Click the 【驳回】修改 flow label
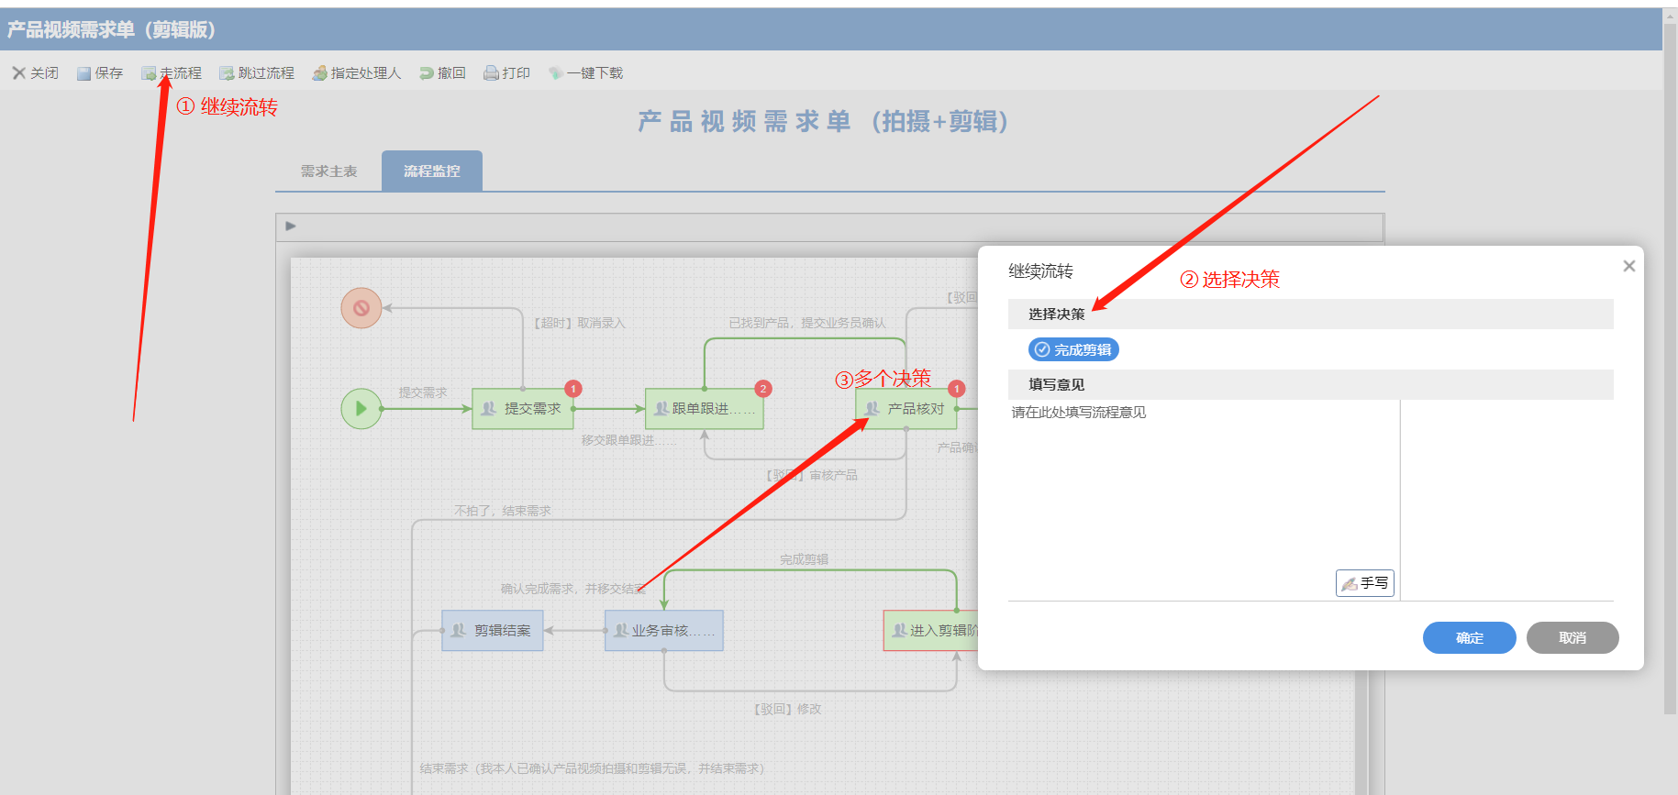1678x795 pixels. pyautogui.click(x=787, y=709)
